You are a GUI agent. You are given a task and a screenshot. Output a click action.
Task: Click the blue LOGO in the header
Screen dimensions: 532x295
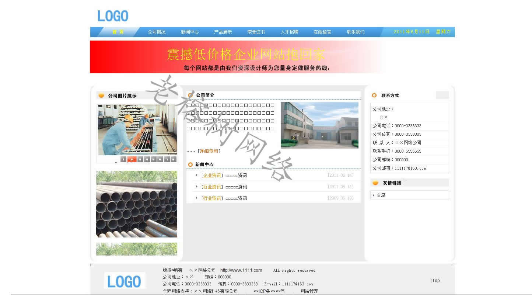click(x=113, y=16)
